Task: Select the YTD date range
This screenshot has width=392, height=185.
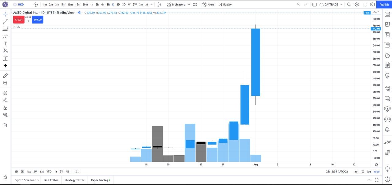Action: point(49,172)
